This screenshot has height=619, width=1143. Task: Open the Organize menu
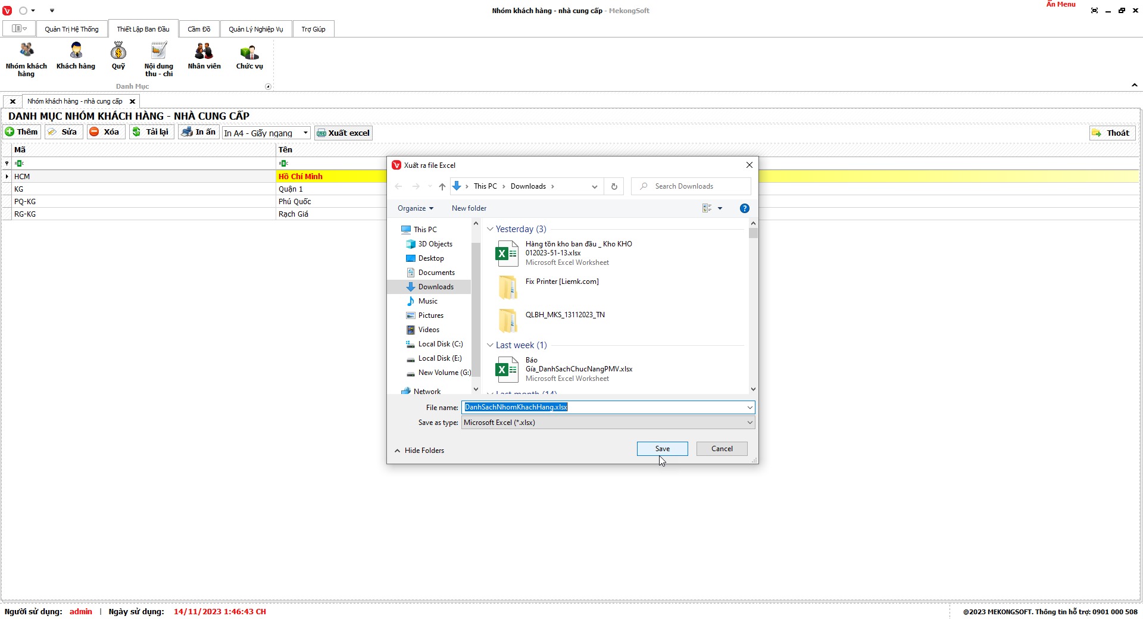coord(416,208)
